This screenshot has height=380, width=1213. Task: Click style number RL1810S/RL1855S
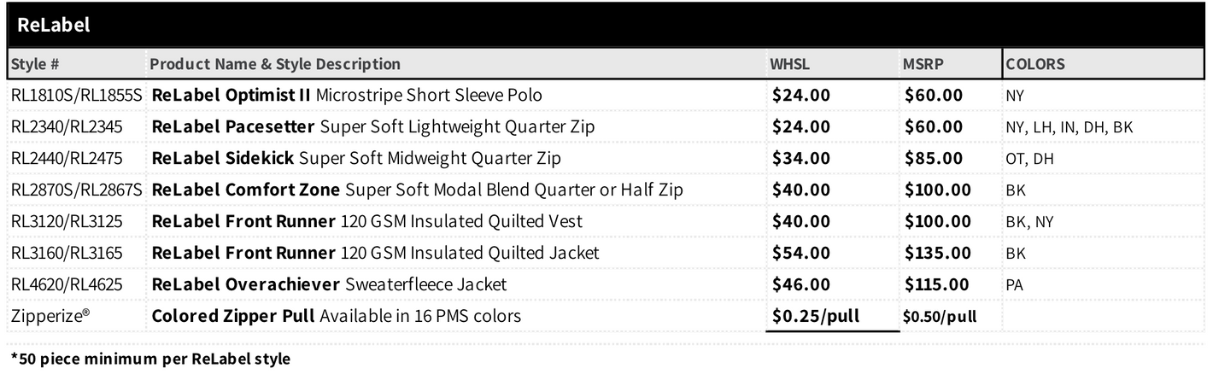[77, 96]
